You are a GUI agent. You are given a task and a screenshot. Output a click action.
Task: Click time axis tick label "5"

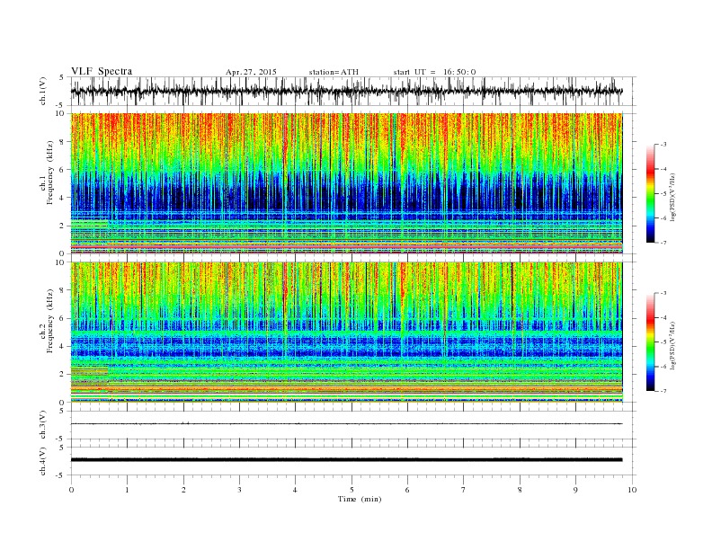pyautogui.click(x=352, y=490)
